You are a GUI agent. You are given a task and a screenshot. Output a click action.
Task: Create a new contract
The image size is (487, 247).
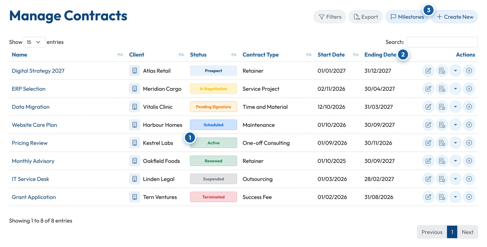455,17
